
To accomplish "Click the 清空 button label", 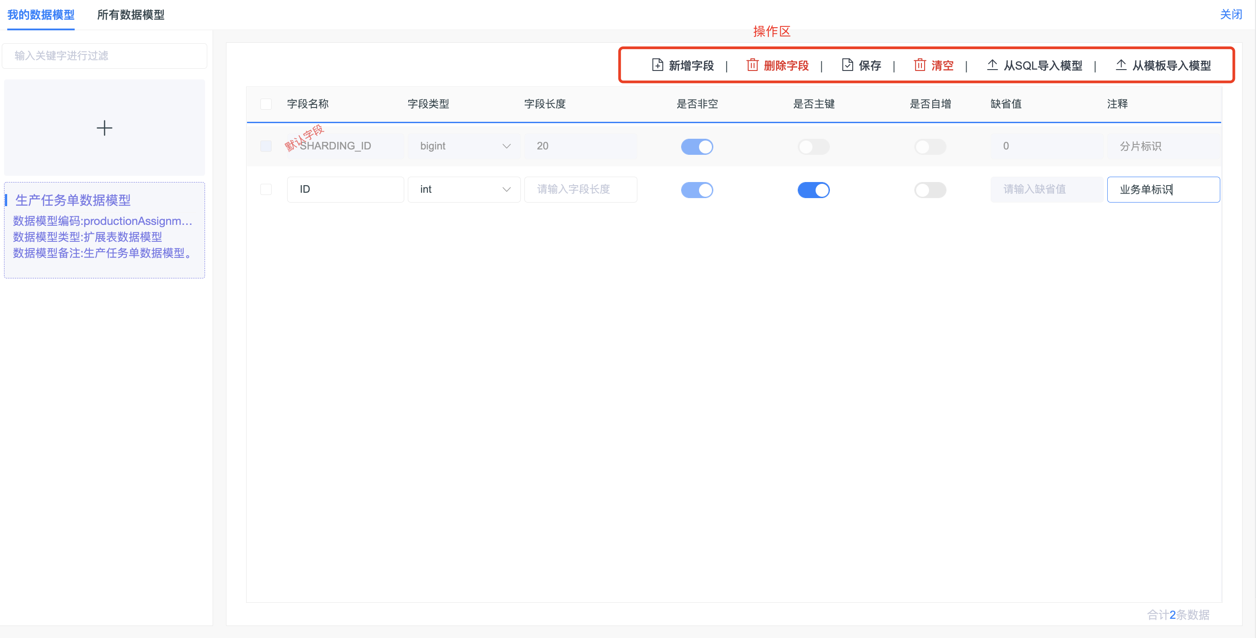I will [x=942, y=65].
